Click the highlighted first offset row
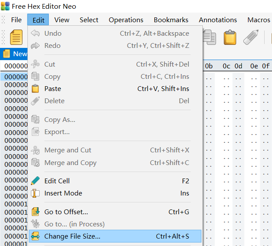272x246 pixels. coord(14,77)
